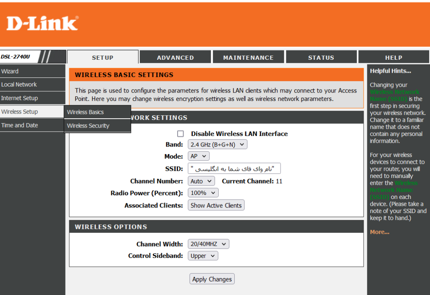The height and width of the screenshot is (295, 430).
Task: Choose Wireless Basics in the submenu
Action: (x=85, y=112)
